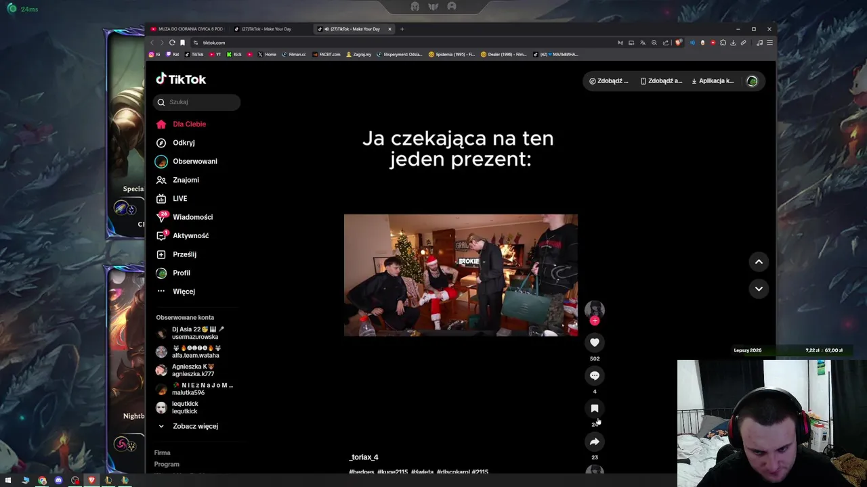867x487 pixels.
Task: Open the LIVE section
Action: tap(171, 199)
